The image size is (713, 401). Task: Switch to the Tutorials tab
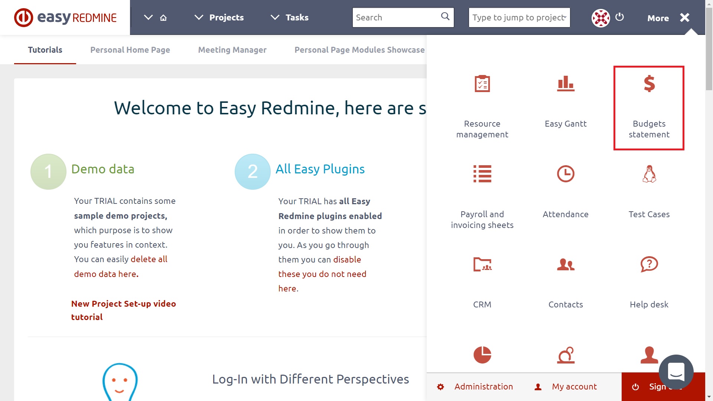[45, 50]
